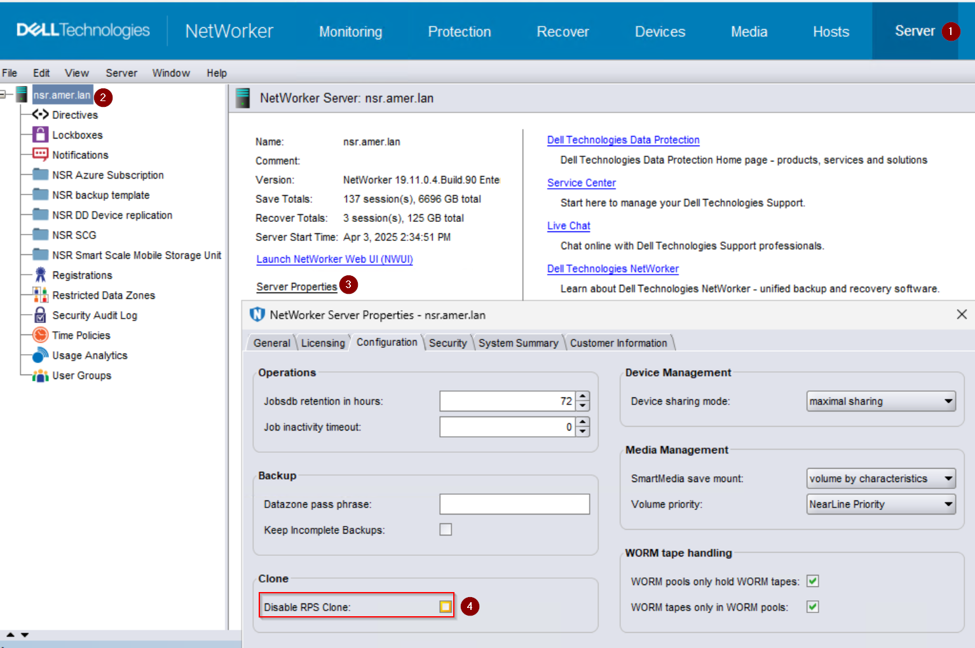Open the Window menu

(170, 72)
